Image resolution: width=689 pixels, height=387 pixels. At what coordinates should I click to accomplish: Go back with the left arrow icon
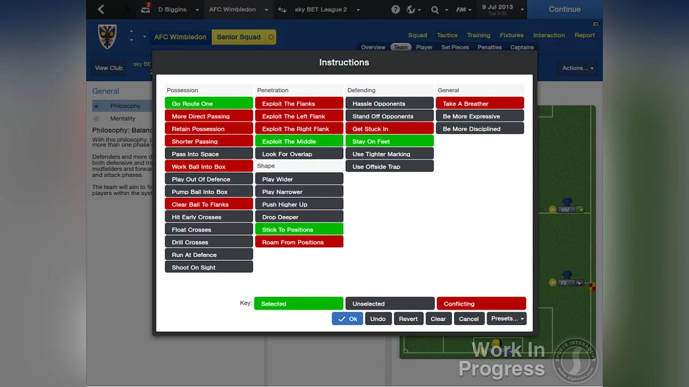101,9
